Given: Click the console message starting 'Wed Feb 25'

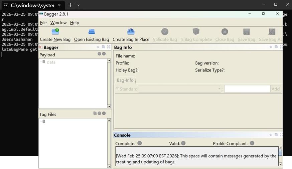Looking at the screenshot, I should pos(196,159).
